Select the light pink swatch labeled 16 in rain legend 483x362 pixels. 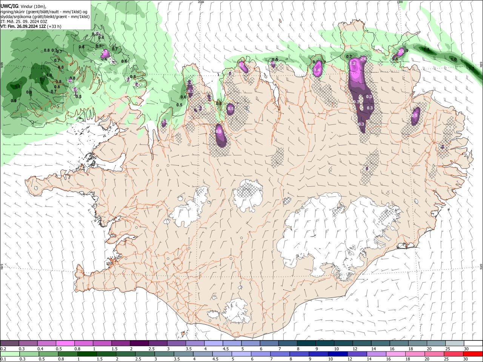tap(395, 354)
